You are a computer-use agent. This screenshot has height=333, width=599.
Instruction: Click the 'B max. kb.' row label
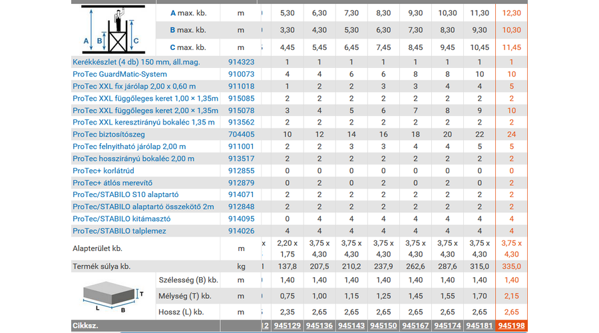click(x=188, y=30)
